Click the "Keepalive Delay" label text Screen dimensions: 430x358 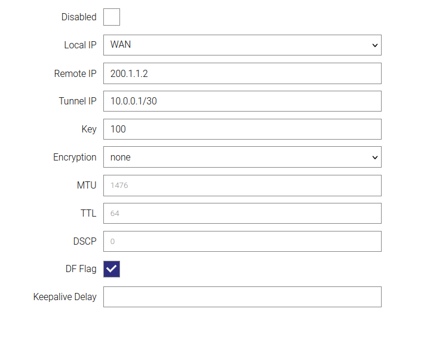click(65, 297)
